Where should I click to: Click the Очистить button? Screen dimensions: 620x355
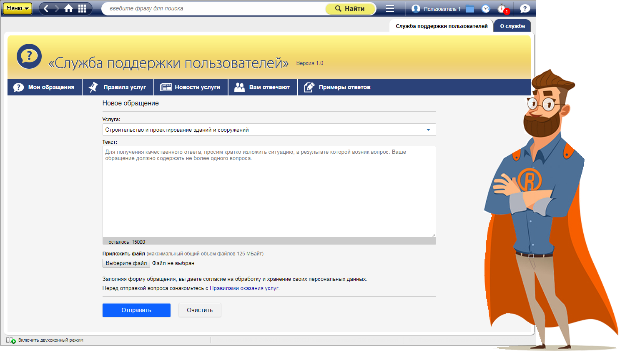(200, 310)
